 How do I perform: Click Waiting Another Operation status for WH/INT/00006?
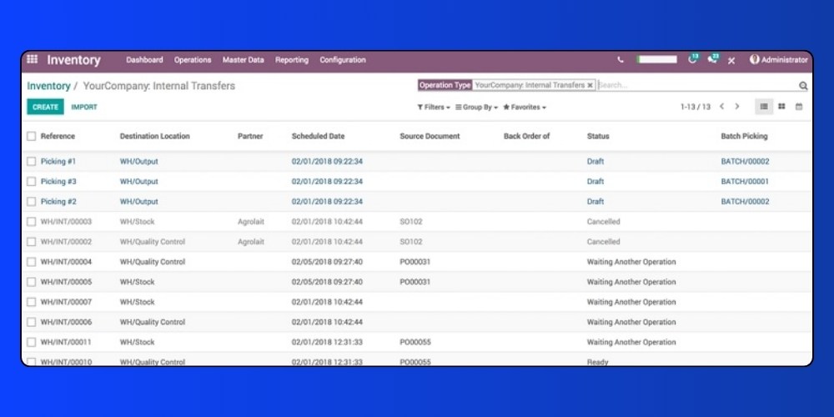point(631,322)
